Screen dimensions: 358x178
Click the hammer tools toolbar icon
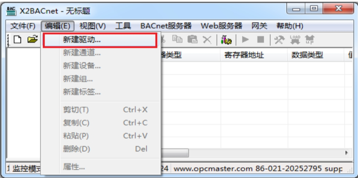279,40
